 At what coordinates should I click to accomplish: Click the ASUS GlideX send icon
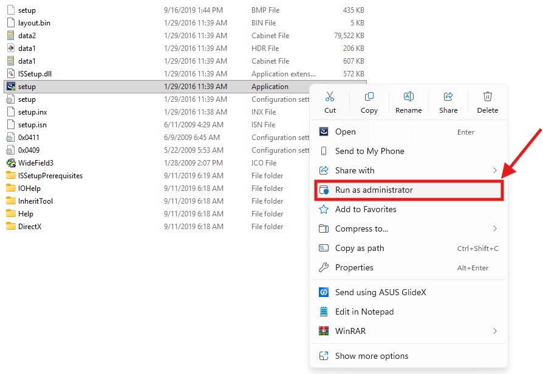324,292
